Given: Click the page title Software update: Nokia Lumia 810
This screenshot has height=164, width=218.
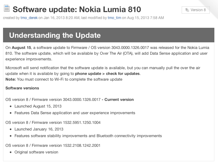Looking at the screenshot, I should tap(77, 9).
